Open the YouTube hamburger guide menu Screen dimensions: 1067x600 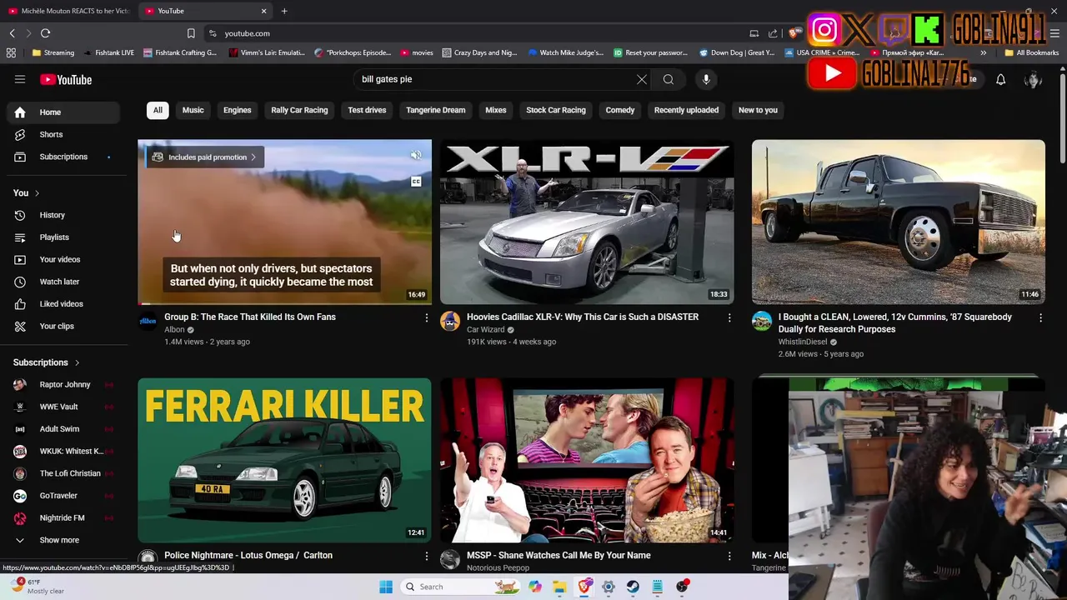20,79
